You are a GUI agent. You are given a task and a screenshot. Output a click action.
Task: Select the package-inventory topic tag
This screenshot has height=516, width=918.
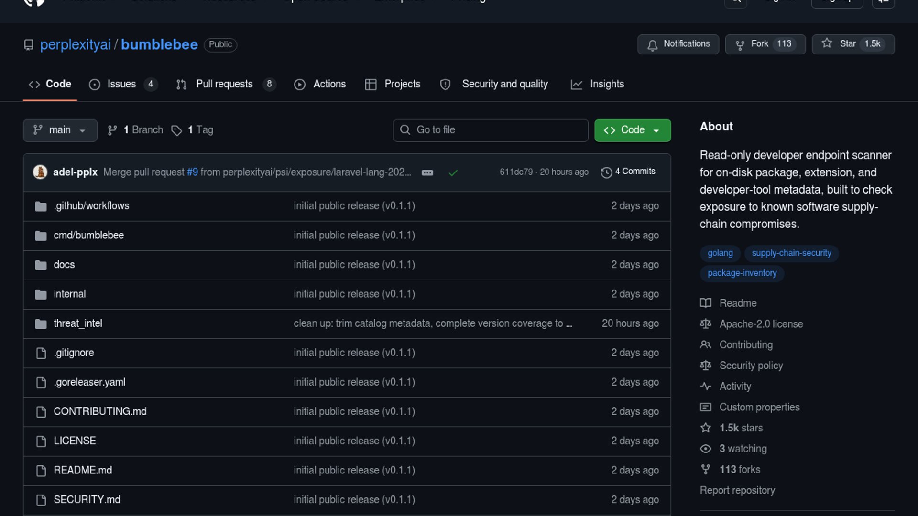[742, 273]
